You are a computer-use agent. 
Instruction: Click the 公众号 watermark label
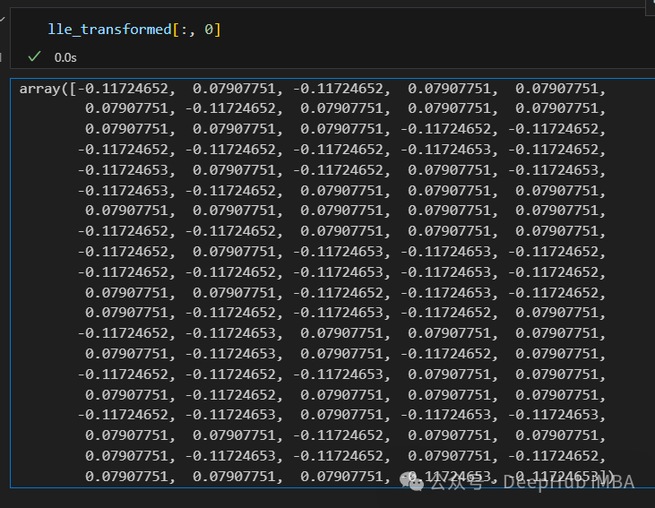[x=457, y=483]
